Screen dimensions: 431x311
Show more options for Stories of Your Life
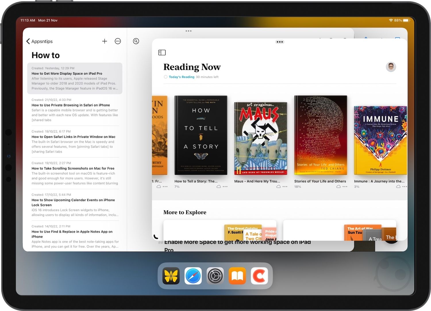click(x=345, y=187)
